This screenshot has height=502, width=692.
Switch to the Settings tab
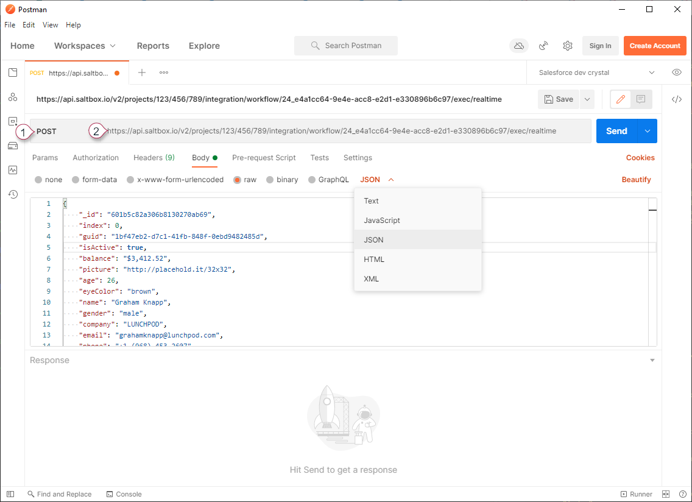(358, 158)
